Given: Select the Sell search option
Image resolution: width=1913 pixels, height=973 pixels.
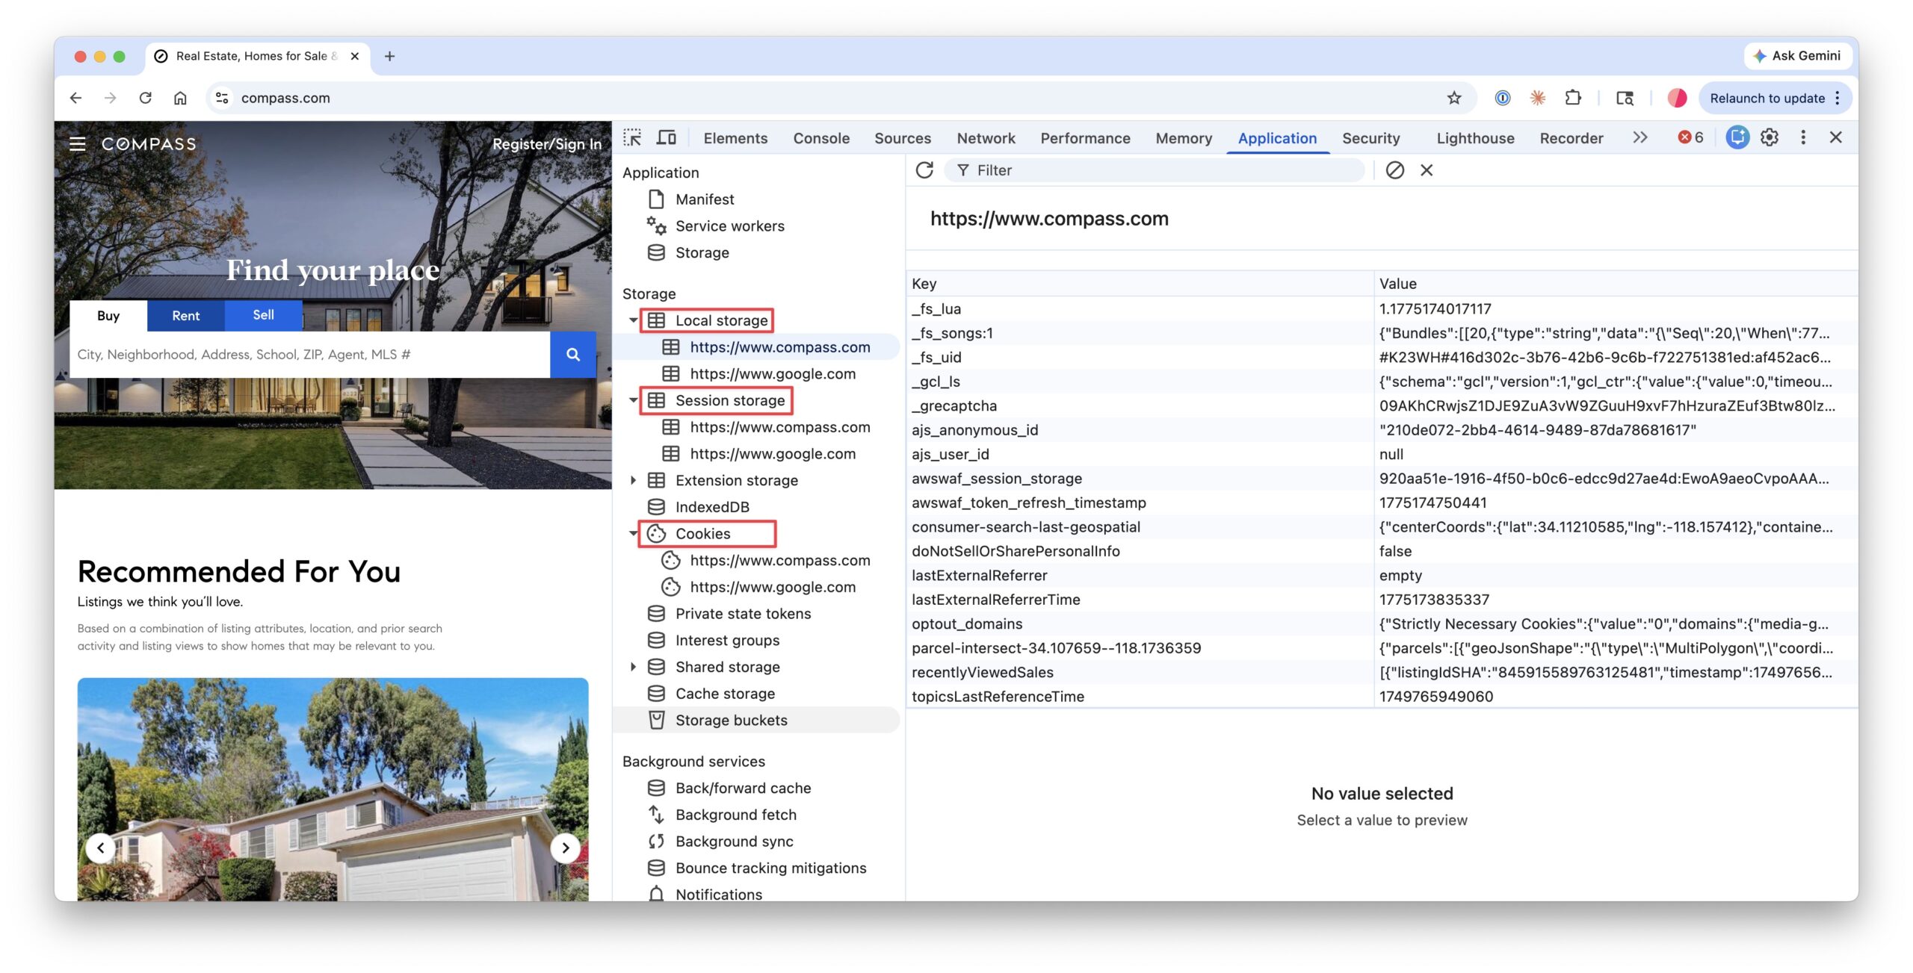Looking at the screenshot, I should [x=263, y=315].
